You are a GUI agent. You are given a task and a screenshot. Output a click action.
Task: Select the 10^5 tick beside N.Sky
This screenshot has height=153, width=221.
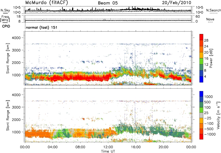click(x=17, y=8)
